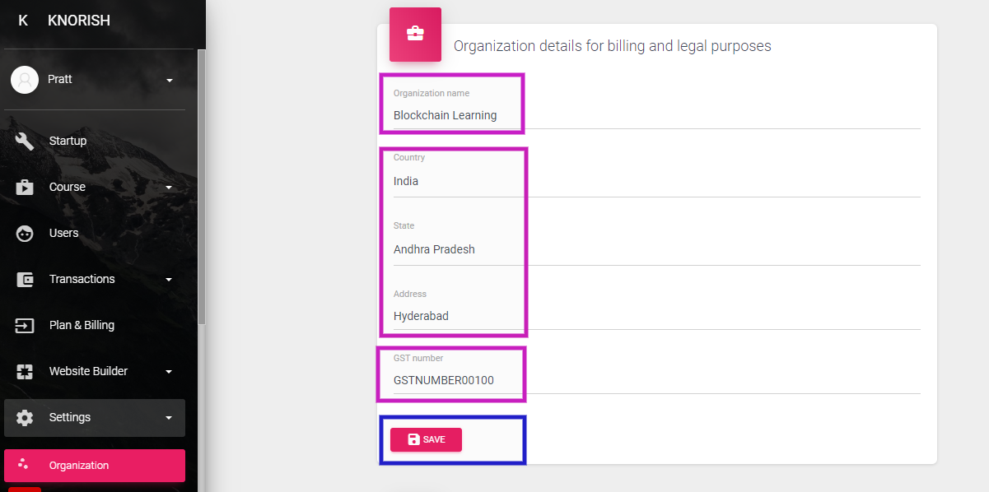Click the Settings gear icon
Viewport: 989px width, 492px height.
[x=25, y=417]
